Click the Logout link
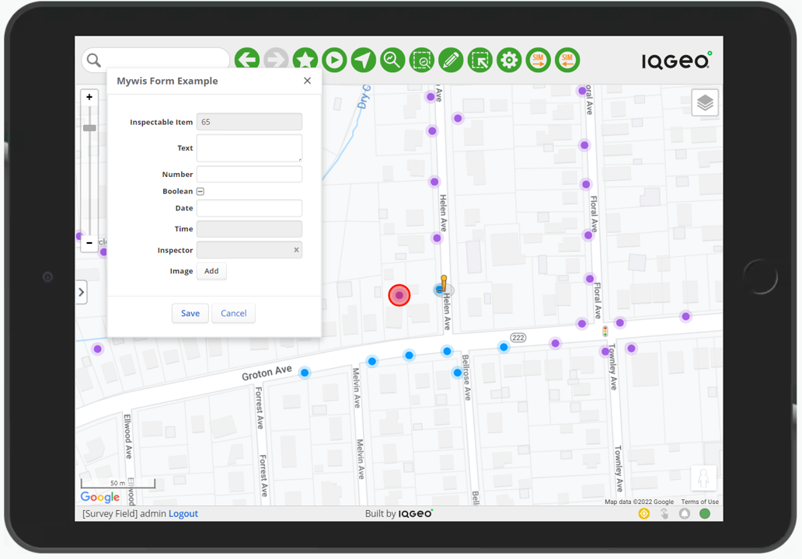802x559 pixels. click(x=183, y=514)
